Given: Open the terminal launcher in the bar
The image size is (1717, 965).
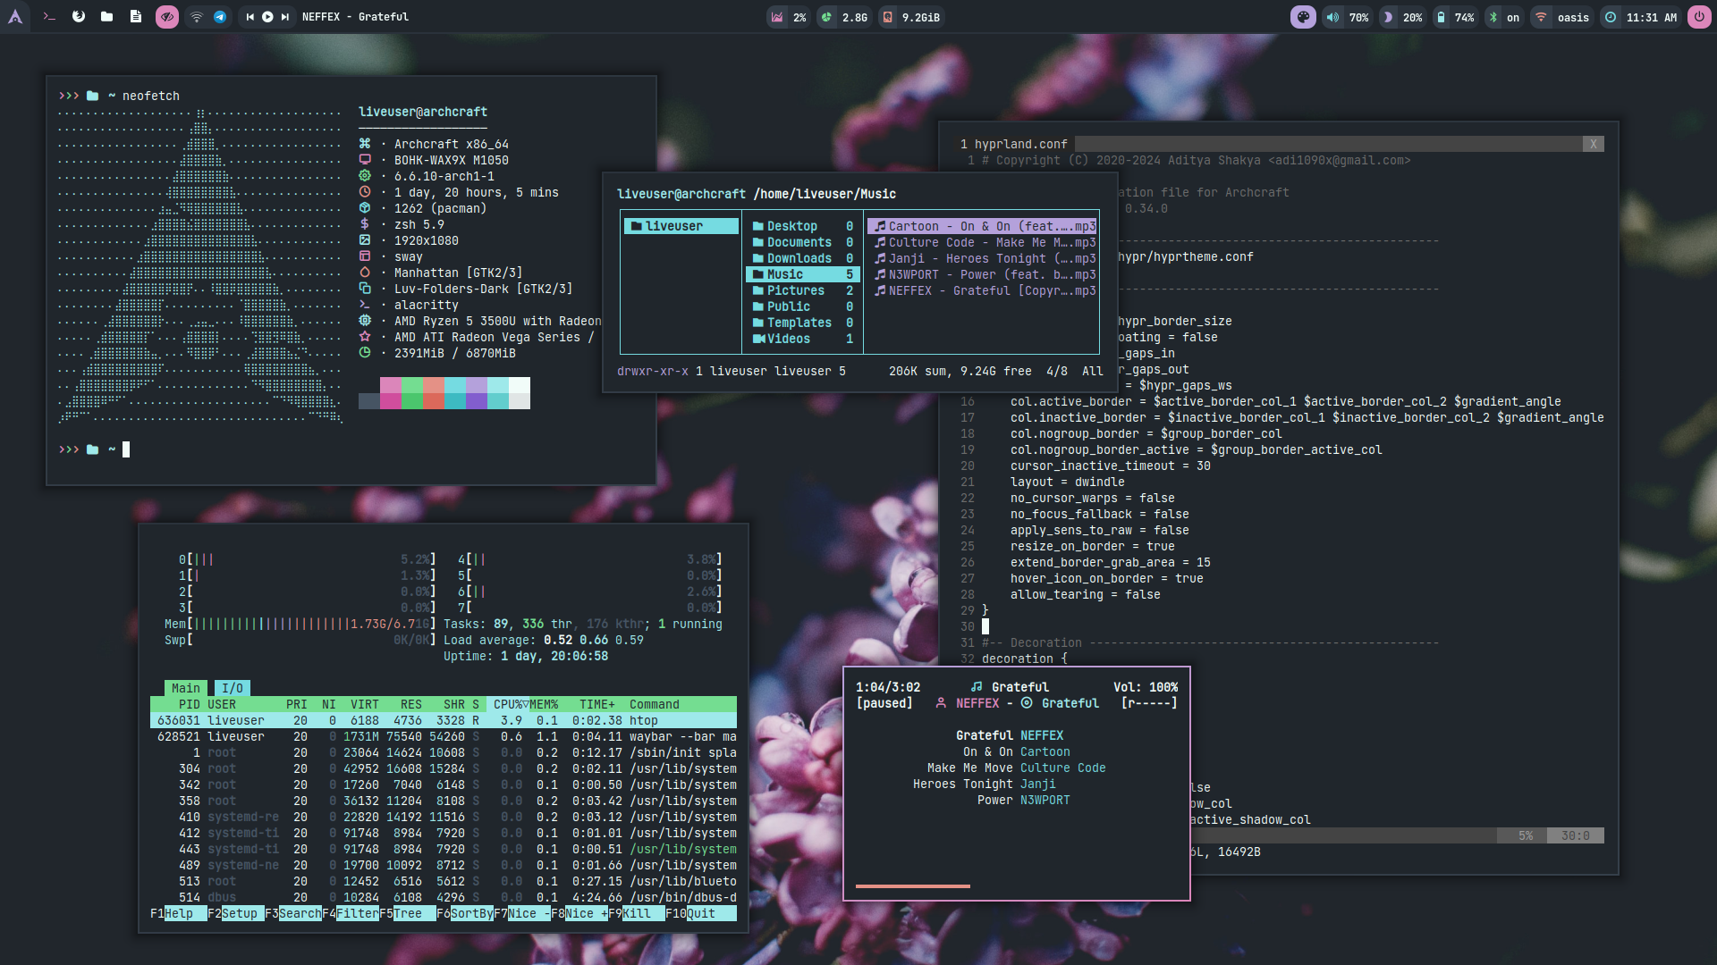Looking at the screenshot, I should tap(49, 17).
